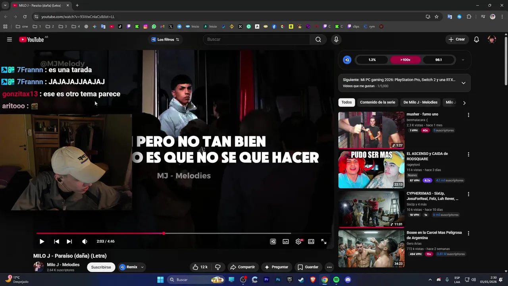Subscribe via Suscribirse button

(101, 267)
